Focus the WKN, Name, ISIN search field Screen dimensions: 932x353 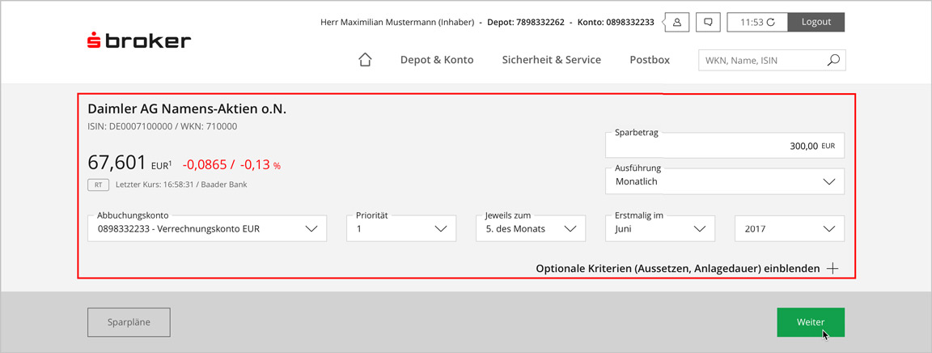tap(772, 60)
